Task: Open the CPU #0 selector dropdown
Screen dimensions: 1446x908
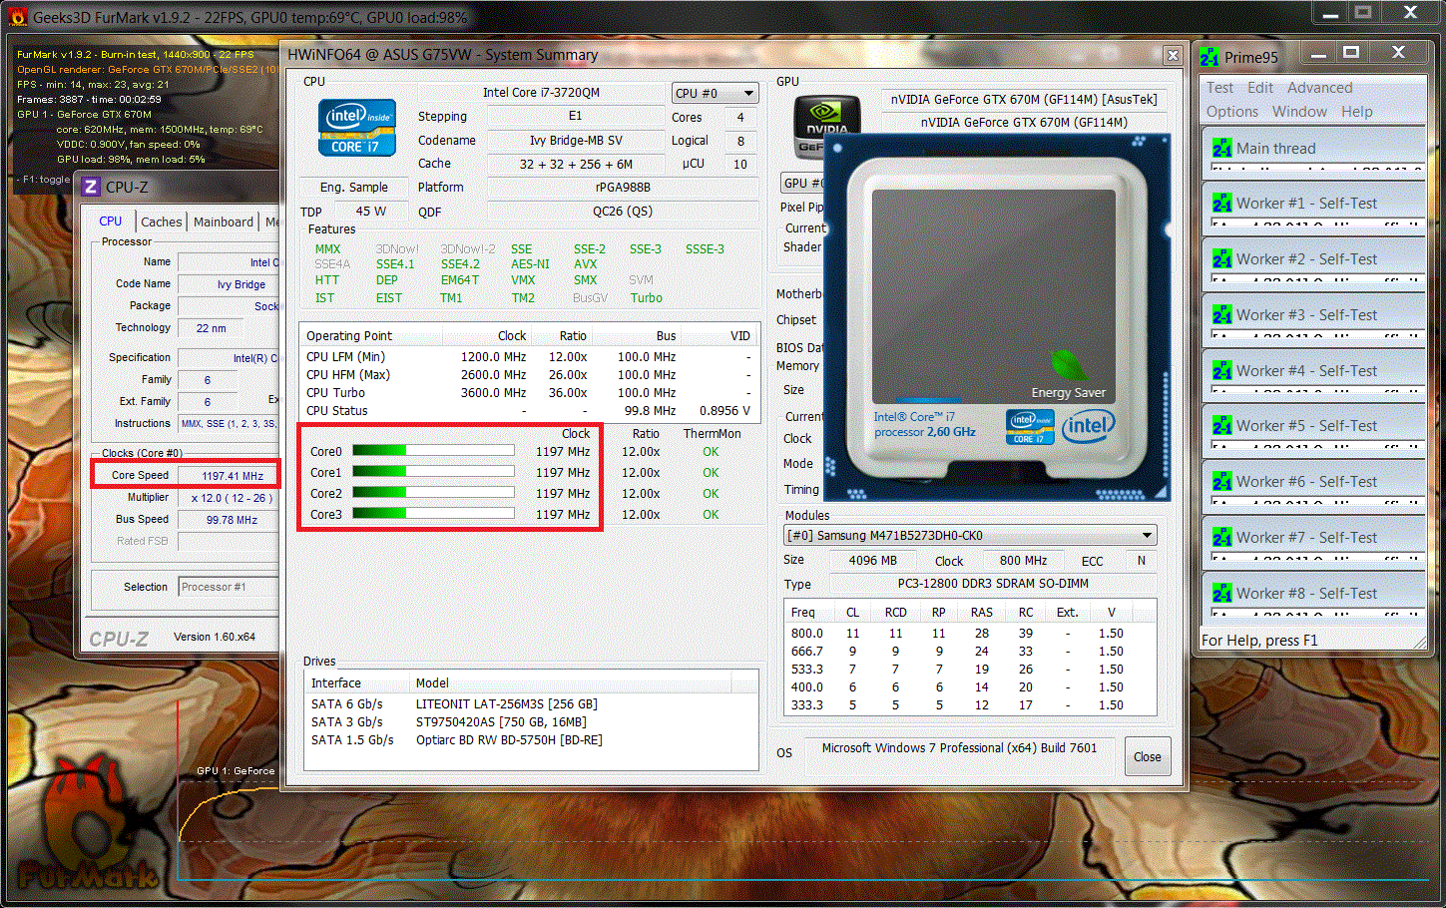Action: (x=715, y=93)
